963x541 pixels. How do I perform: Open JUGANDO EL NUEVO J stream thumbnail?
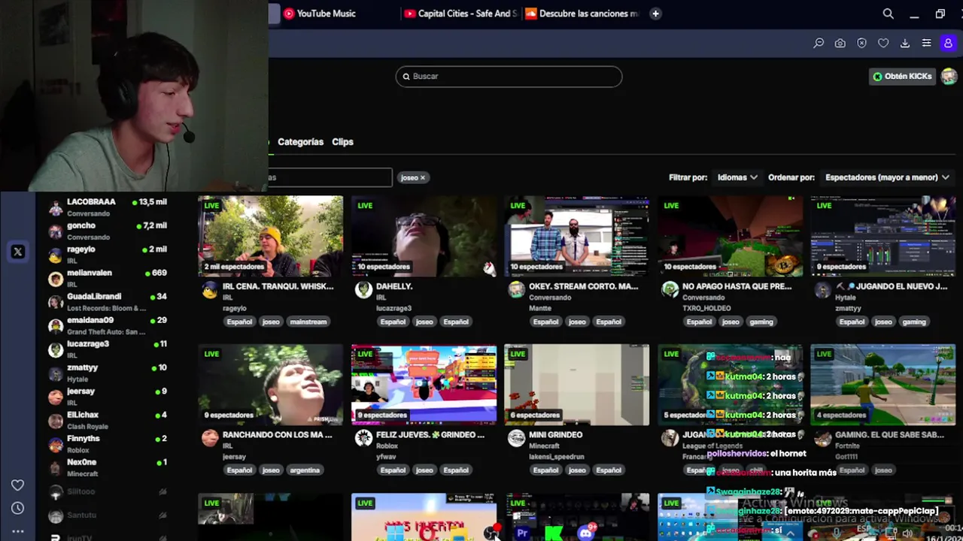click(882, 236)
